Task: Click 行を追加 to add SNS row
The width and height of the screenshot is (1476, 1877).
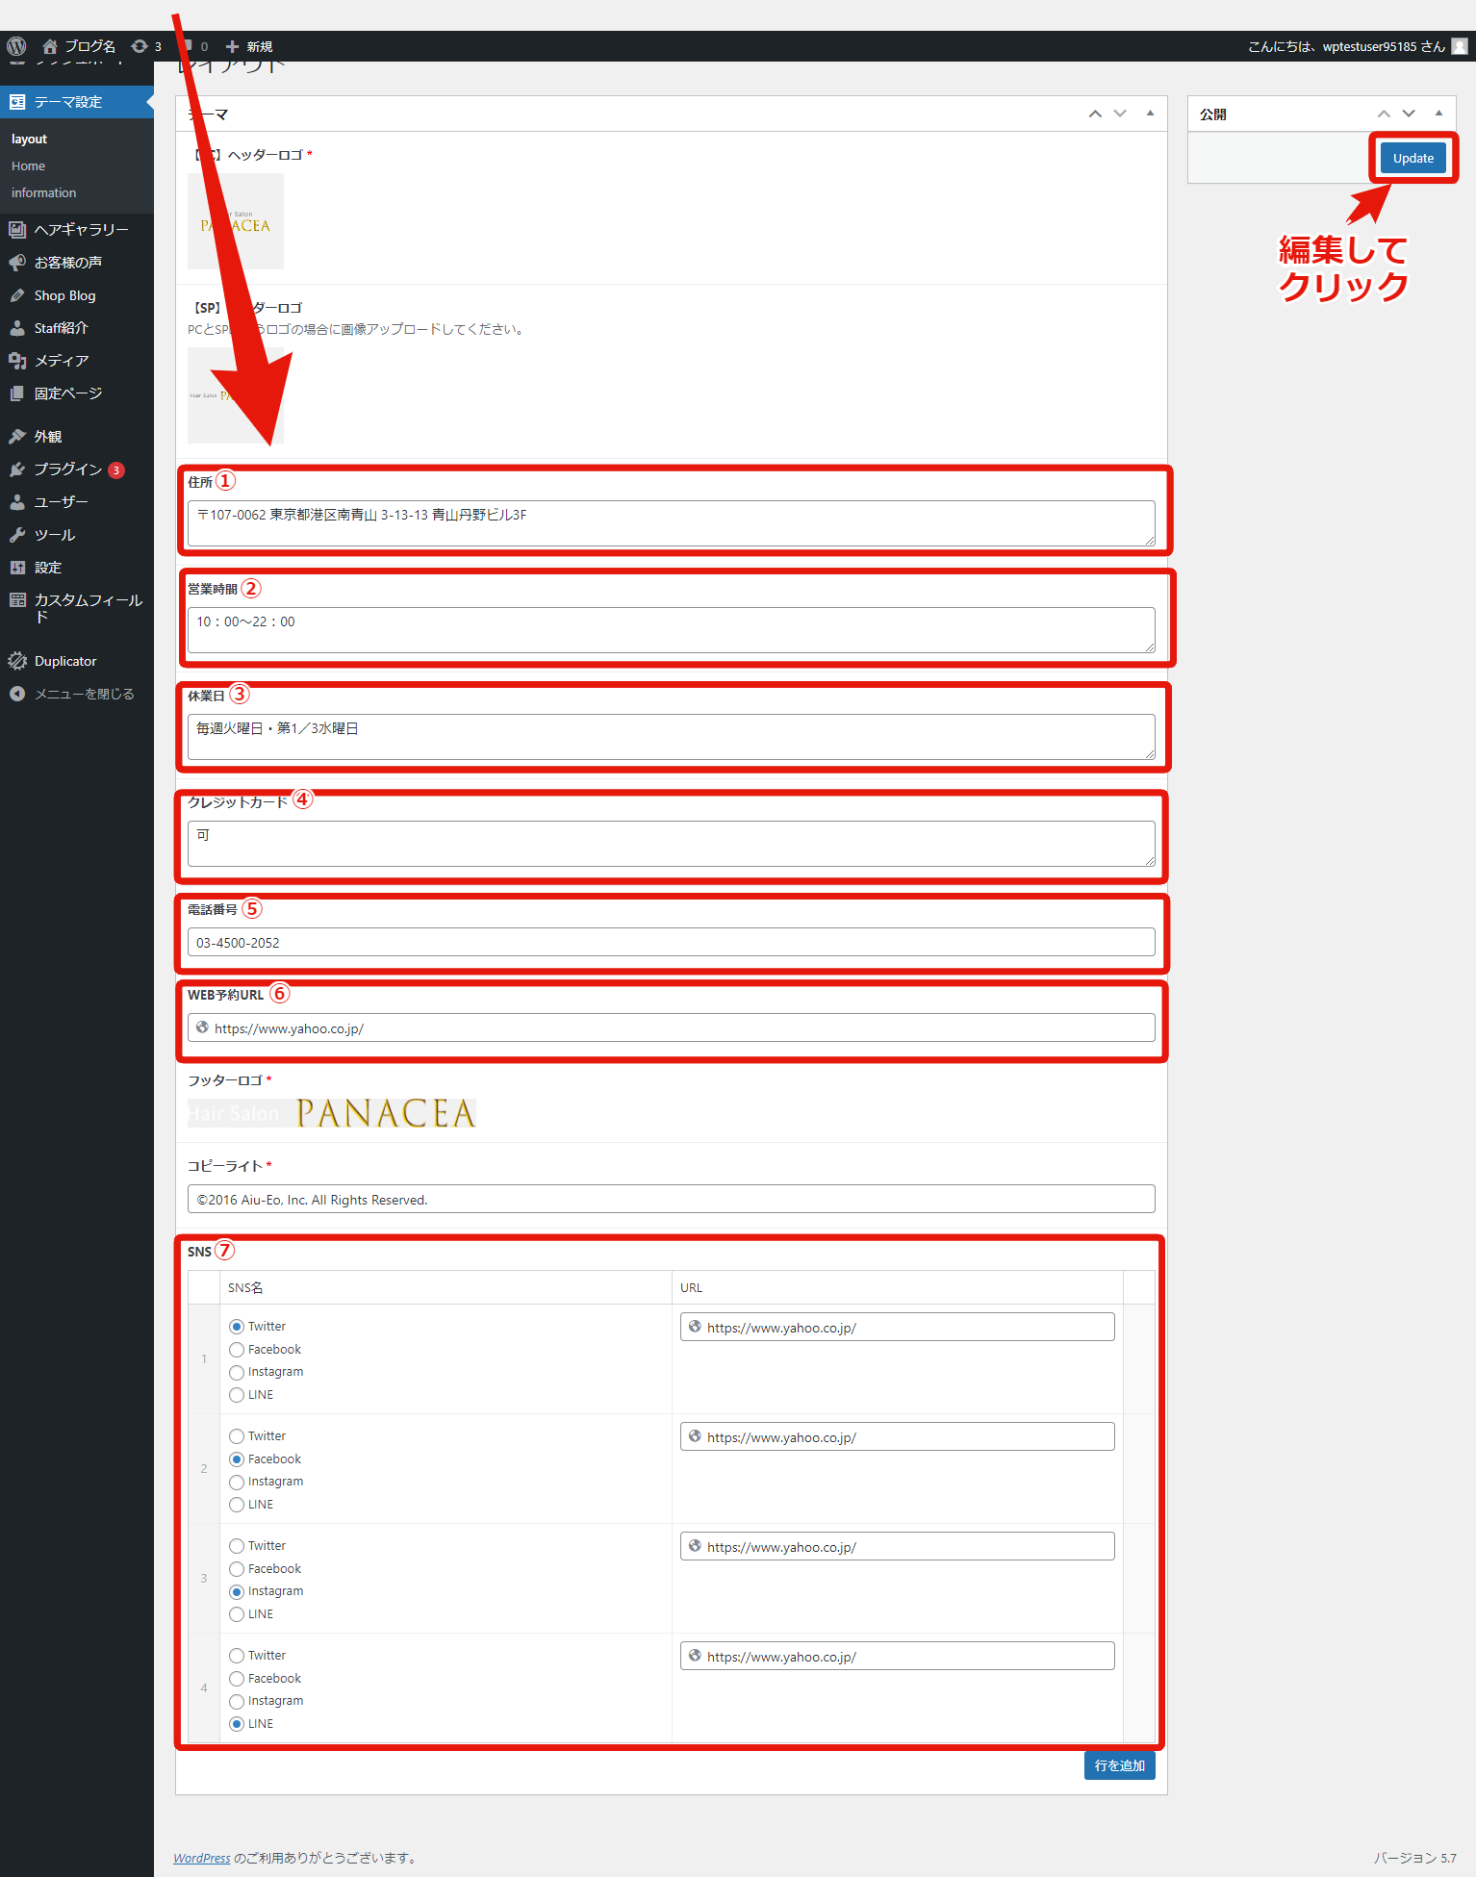Action: tap(1119, 1765)
